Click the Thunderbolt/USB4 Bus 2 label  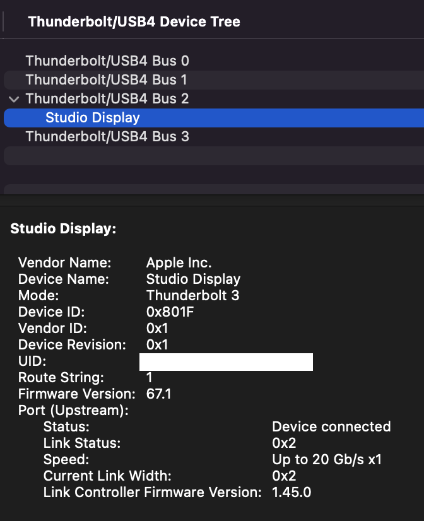(x=107, y=99)
